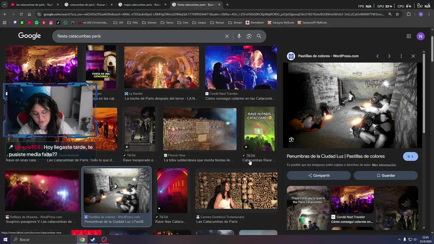Open the Windows Start menu
This screenshot has width=434, height=244.
pos(5,240)
